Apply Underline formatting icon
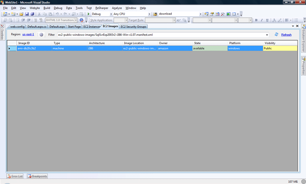Viewport: 306px width, 184px height. (267, 20)
